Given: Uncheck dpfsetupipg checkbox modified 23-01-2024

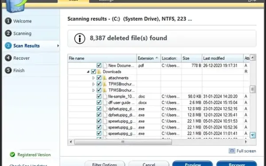Looking at the screenshot, I should (99, 108).
